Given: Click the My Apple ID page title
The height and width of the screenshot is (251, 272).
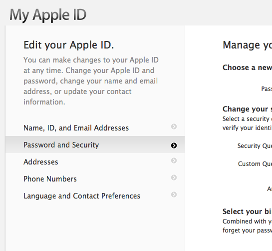Looking at the screenshot, I should pyautogui.click(x=48, y=15).
